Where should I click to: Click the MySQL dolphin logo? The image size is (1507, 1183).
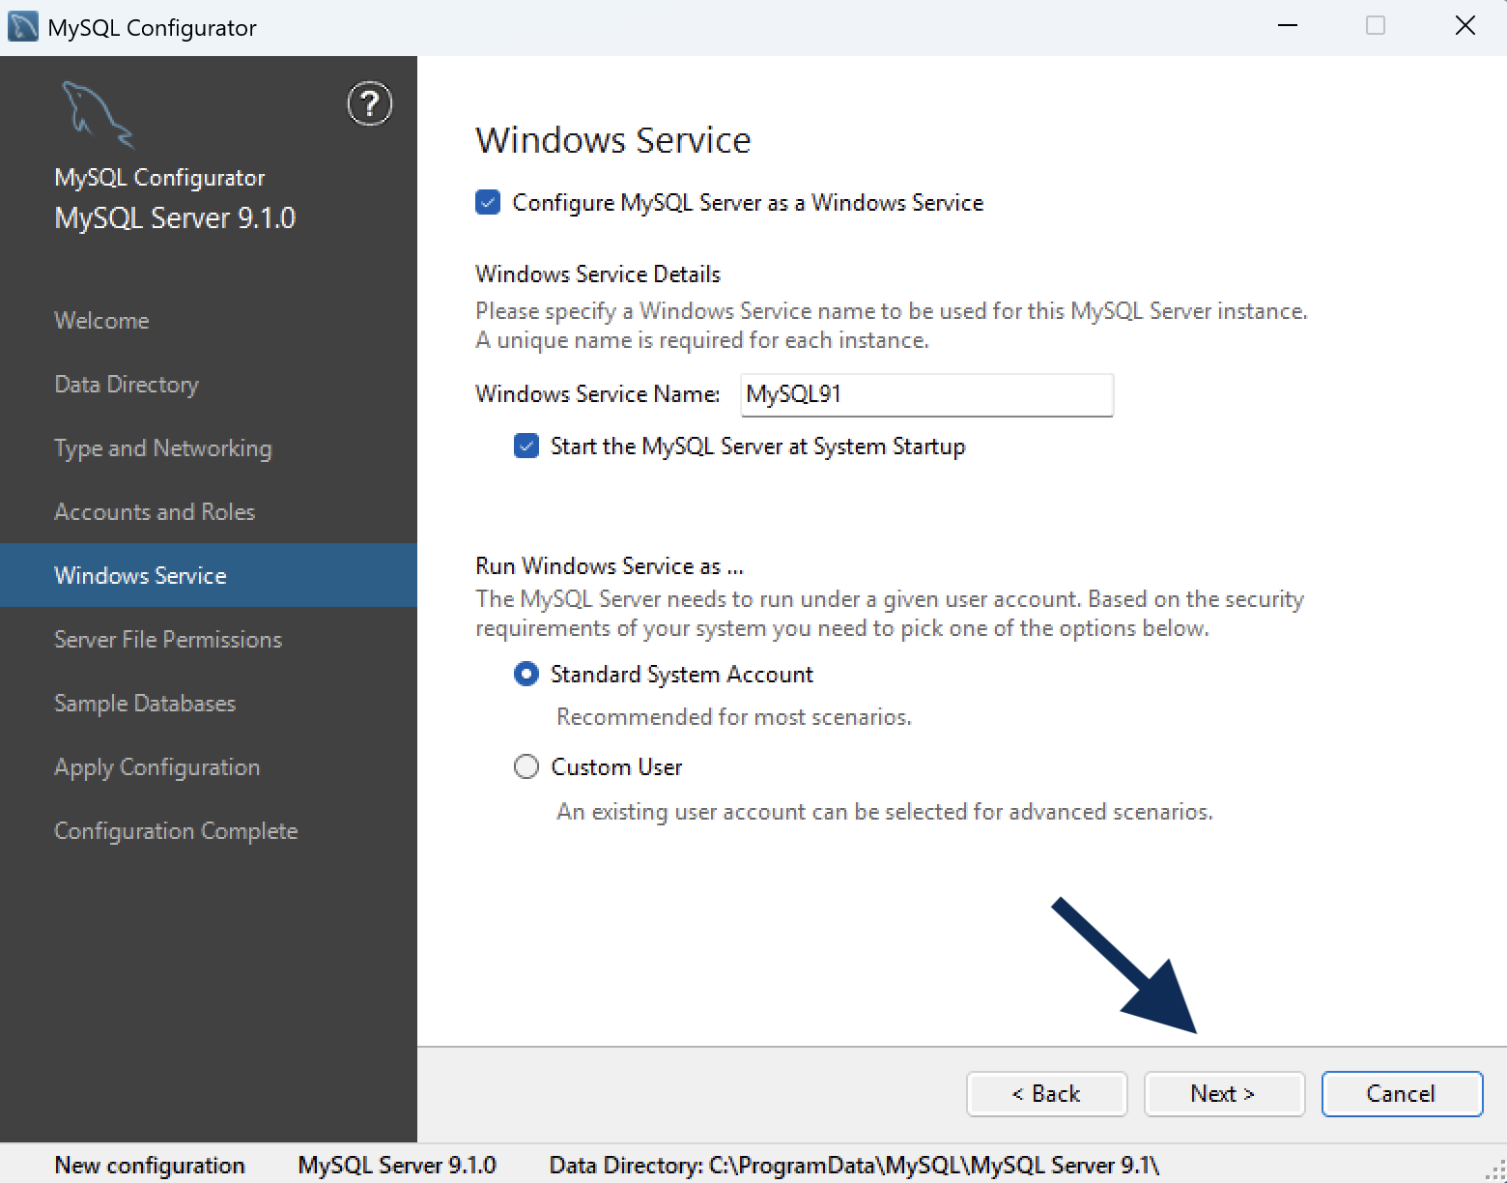click(97, 114)
